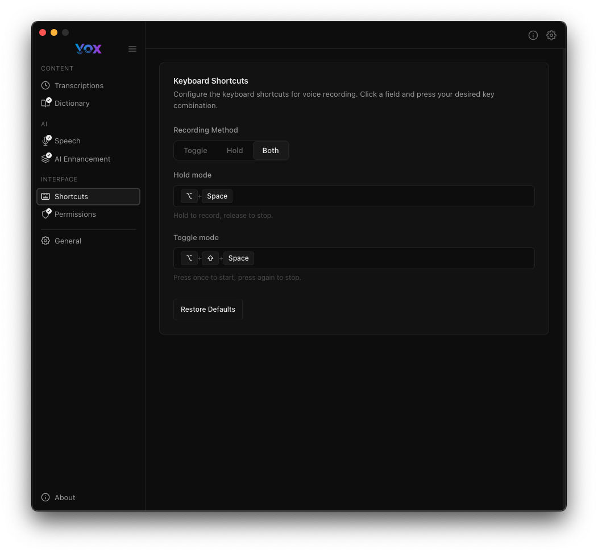The height and width of the screenshot is (553, 598).
Task: Open the sidebar hamburger menu
Action: [x=132, y=49]
